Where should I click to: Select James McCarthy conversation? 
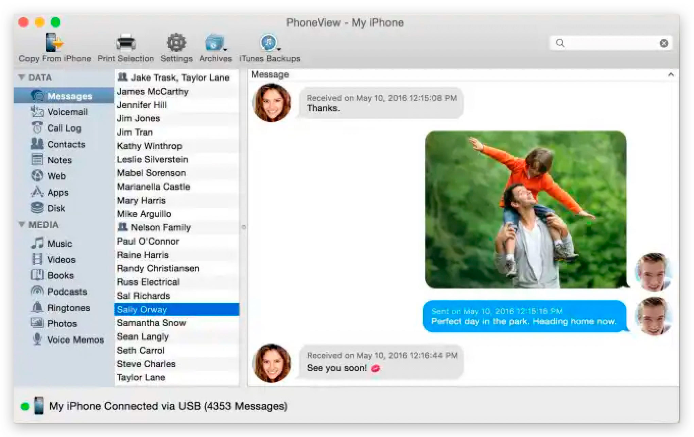[177, 91]
